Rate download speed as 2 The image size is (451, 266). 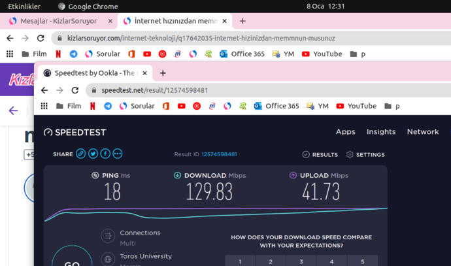coord(271,261)
